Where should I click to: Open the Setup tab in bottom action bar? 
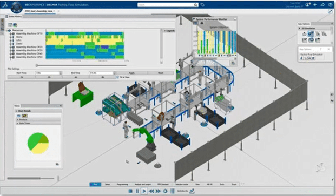(107, 184)
